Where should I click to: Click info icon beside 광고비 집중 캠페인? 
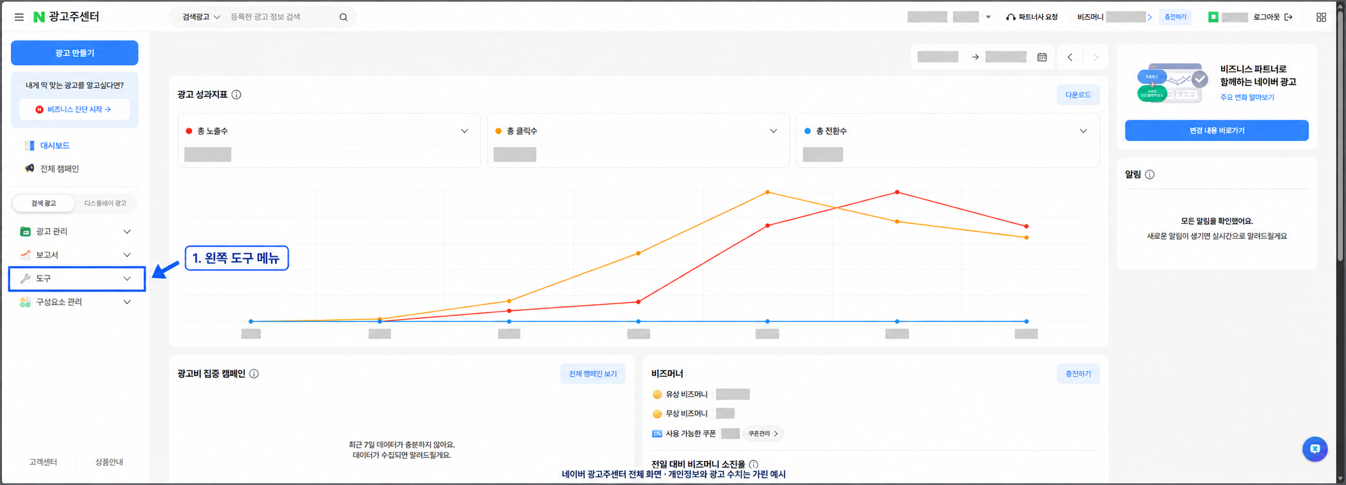(254, 374)
